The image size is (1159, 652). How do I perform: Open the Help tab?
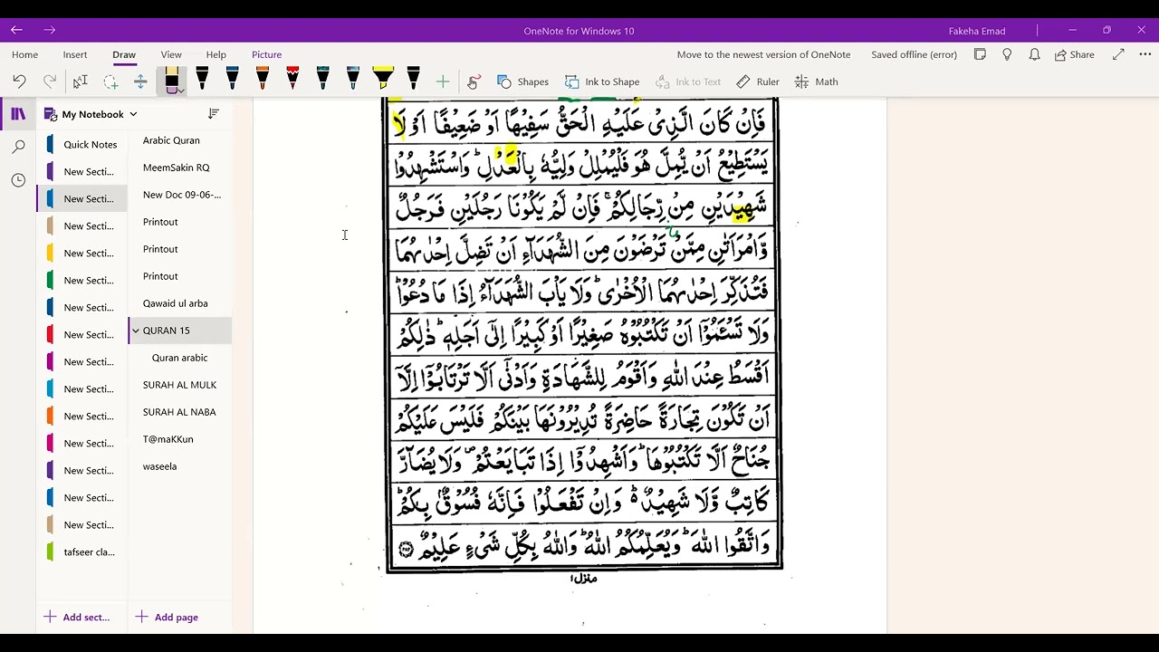[x=216, y=54]
